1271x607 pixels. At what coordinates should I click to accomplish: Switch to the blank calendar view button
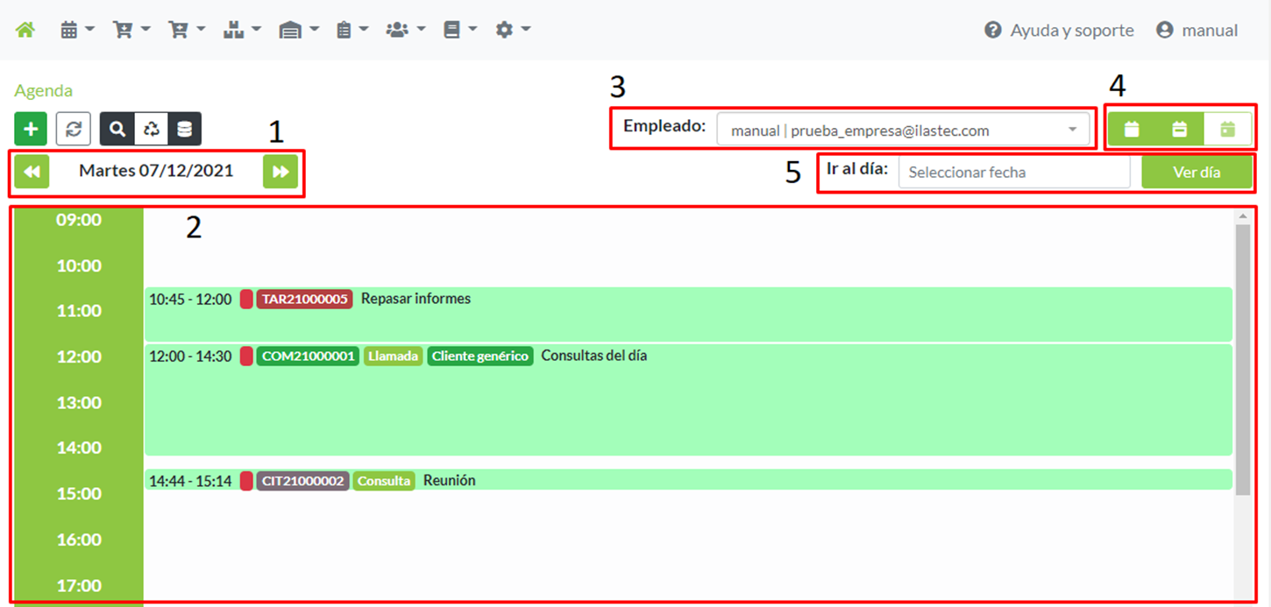[x=1132, y=129]
